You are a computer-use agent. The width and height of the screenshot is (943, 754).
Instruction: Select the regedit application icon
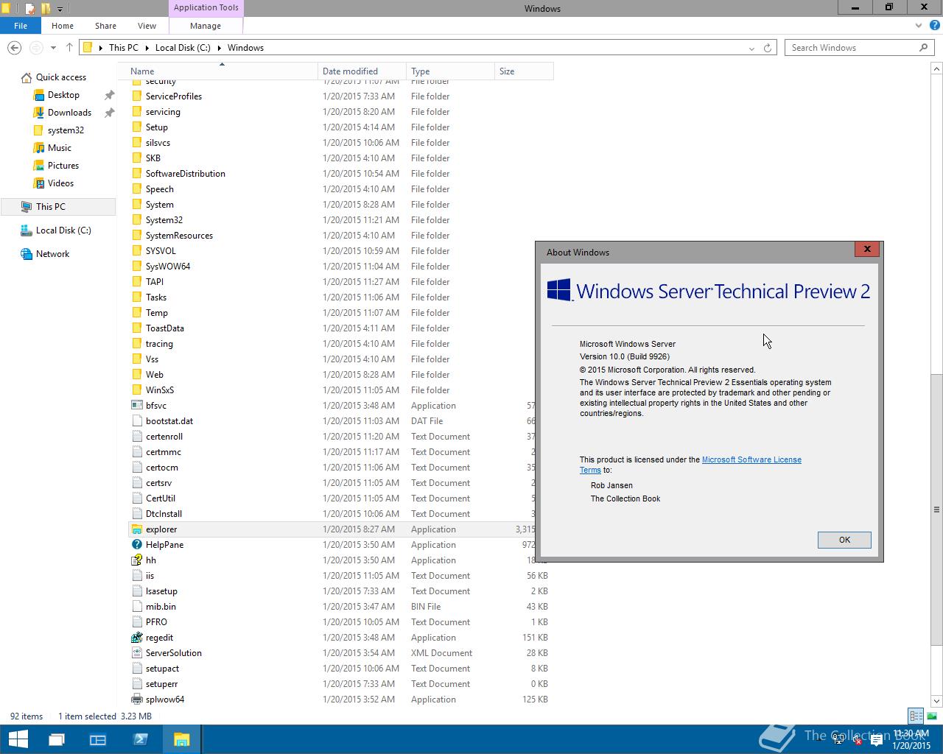(136, 637)
